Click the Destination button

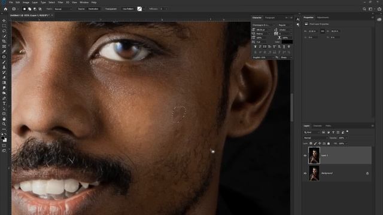93,9
